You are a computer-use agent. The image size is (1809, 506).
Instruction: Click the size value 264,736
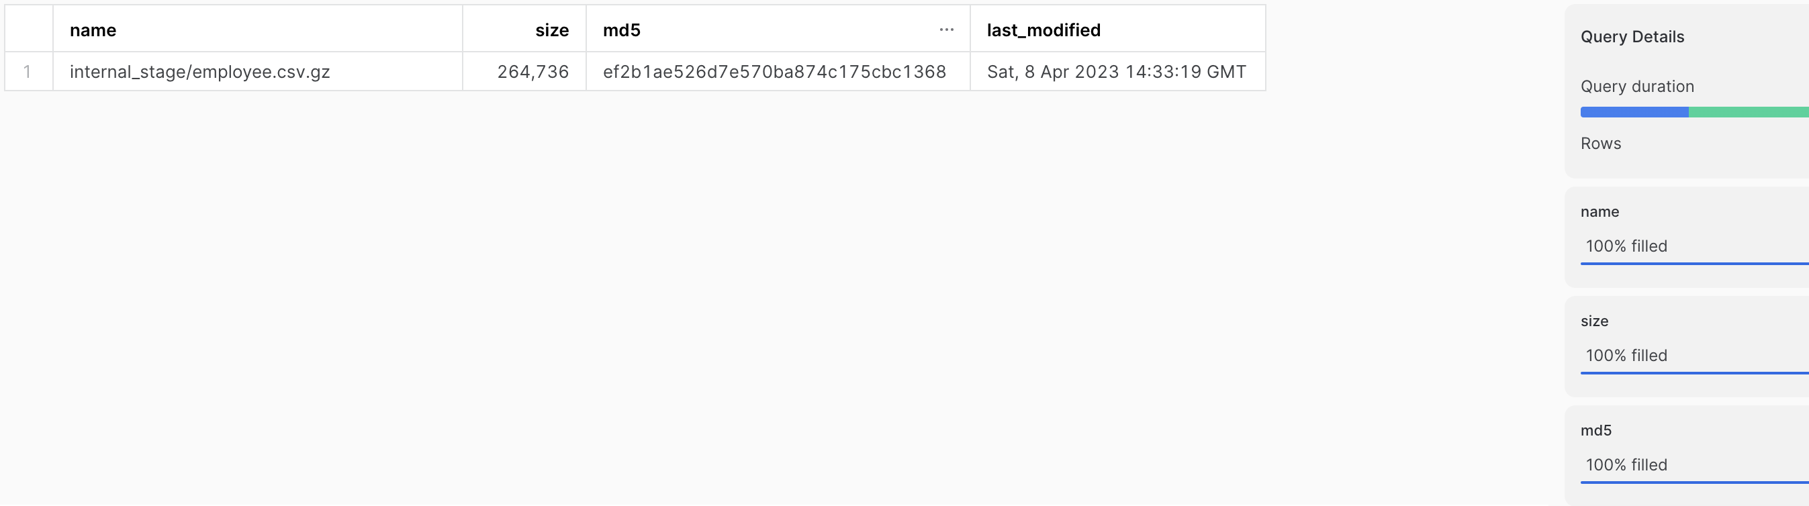tap(533, 72)
